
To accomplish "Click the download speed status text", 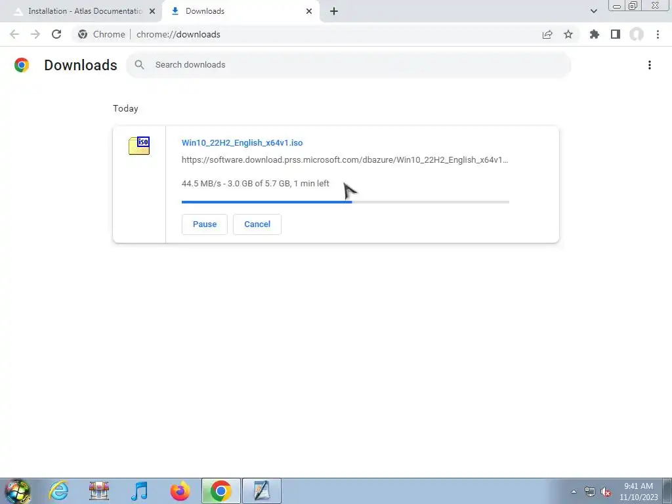I will (255, 184).
